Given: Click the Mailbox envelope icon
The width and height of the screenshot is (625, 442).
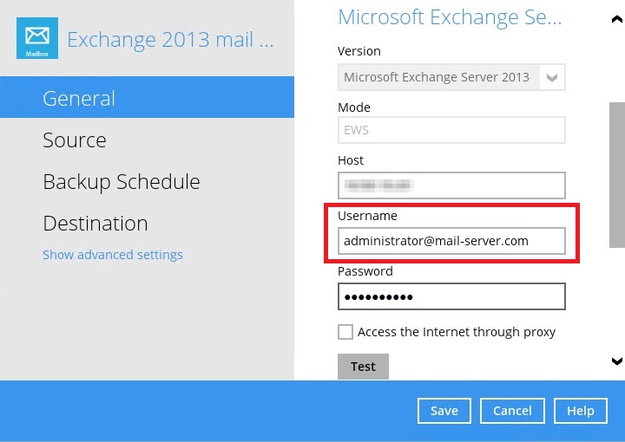Looking at the screenshot, I should 37,38.
